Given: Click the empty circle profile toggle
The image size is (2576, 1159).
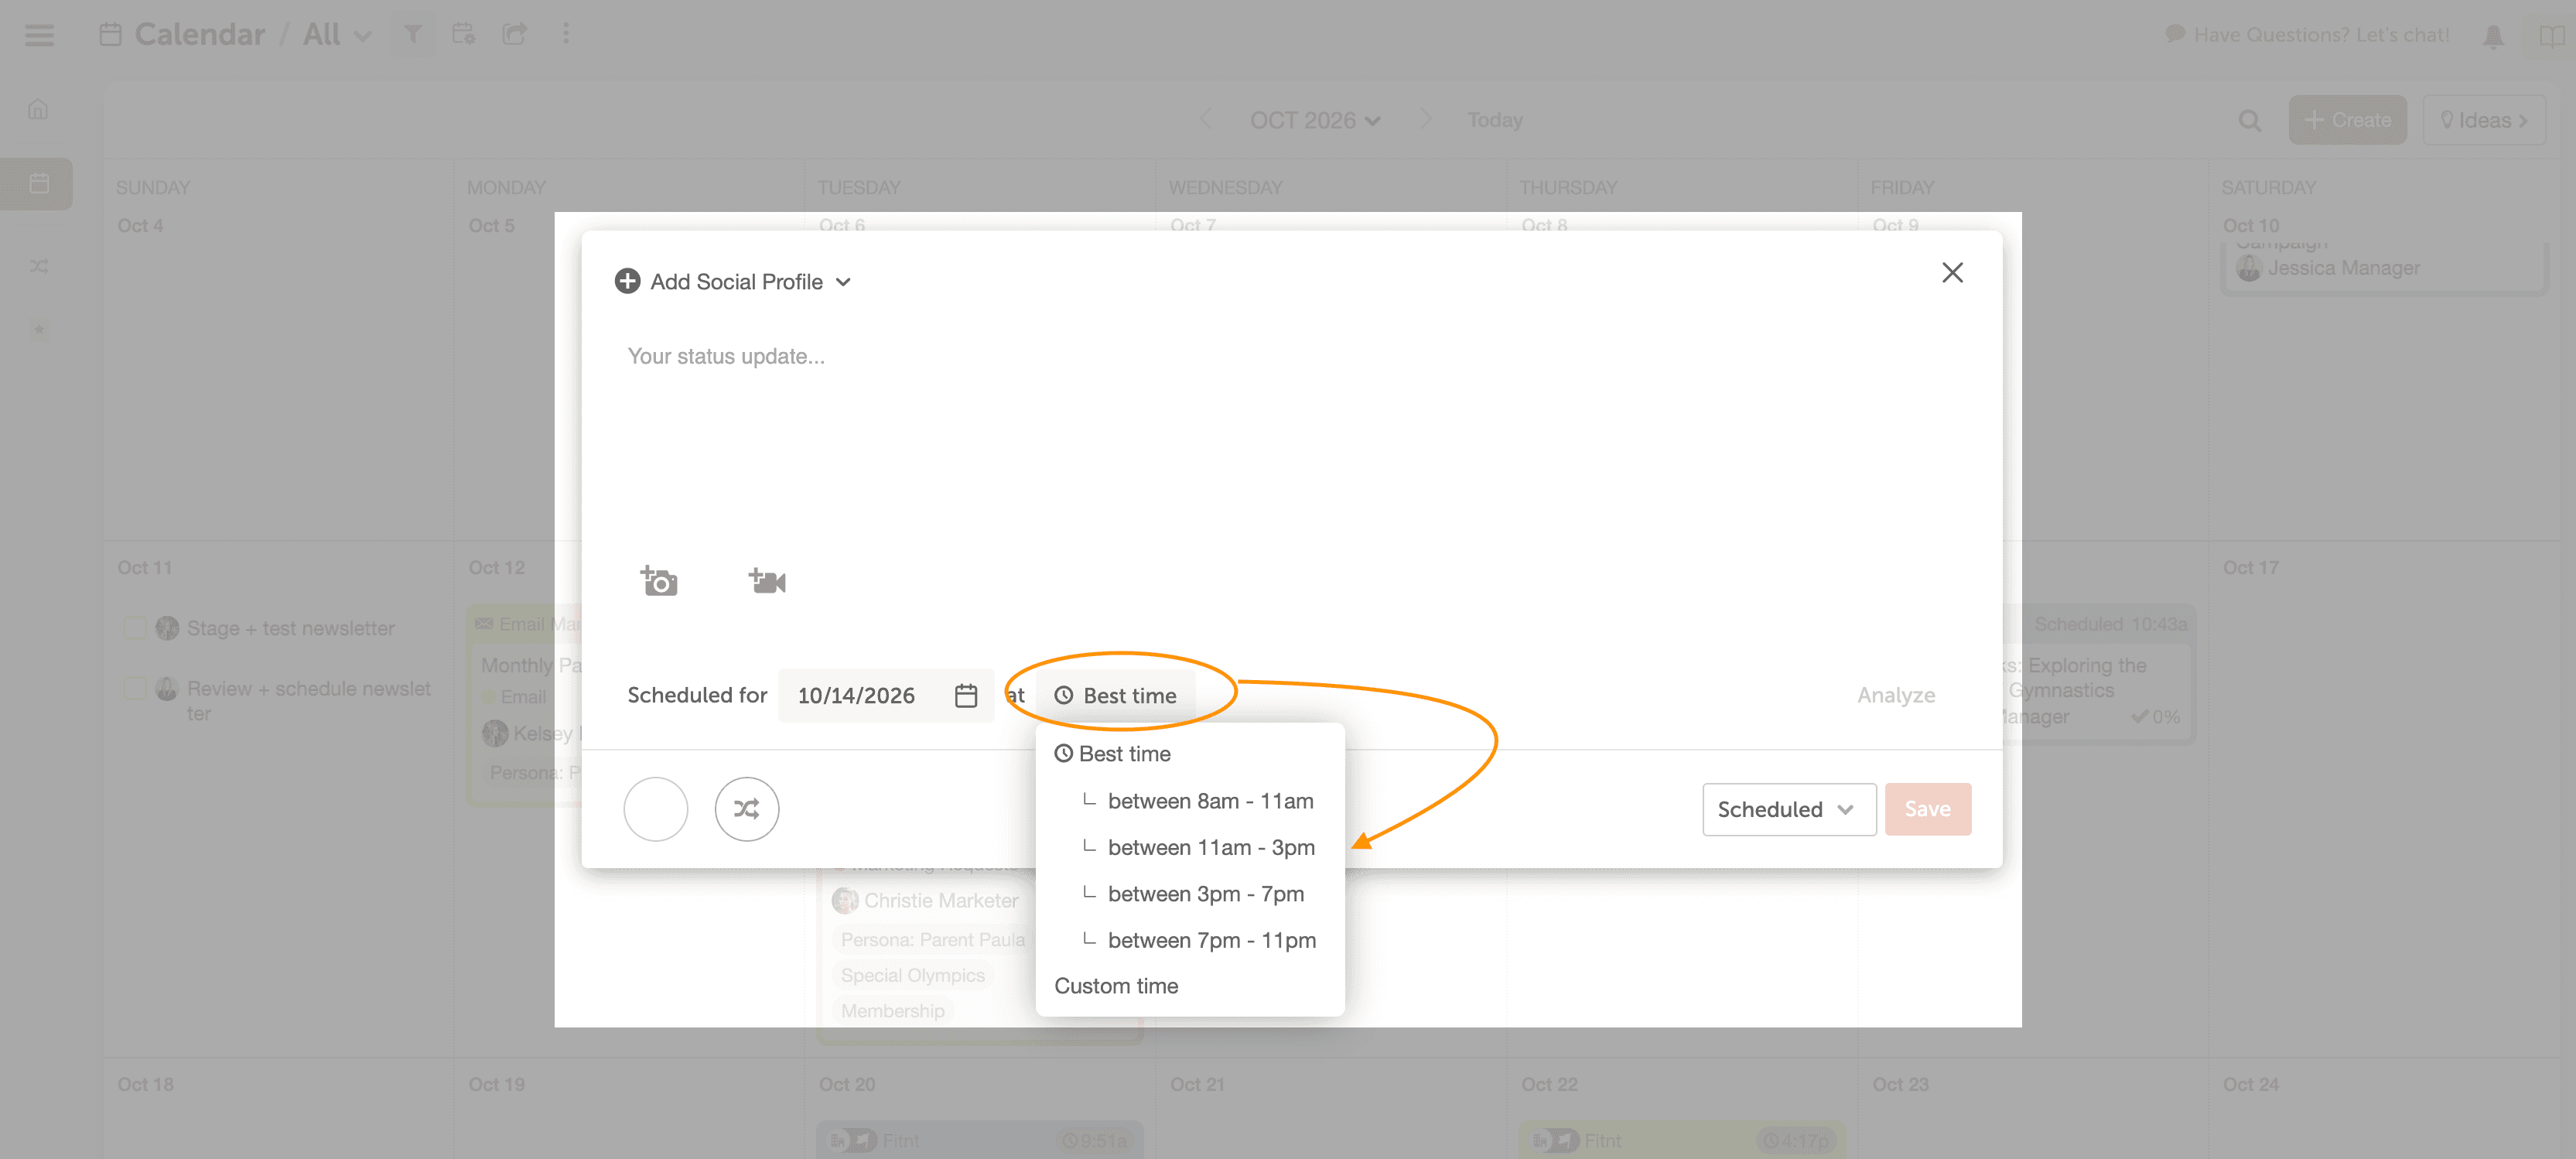Looking at the screenshot, I should (655, 809).
